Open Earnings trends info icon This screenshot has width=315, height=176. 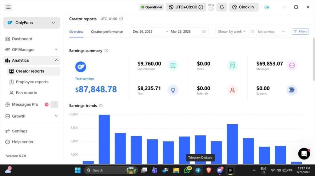click(x=101, y=106)
